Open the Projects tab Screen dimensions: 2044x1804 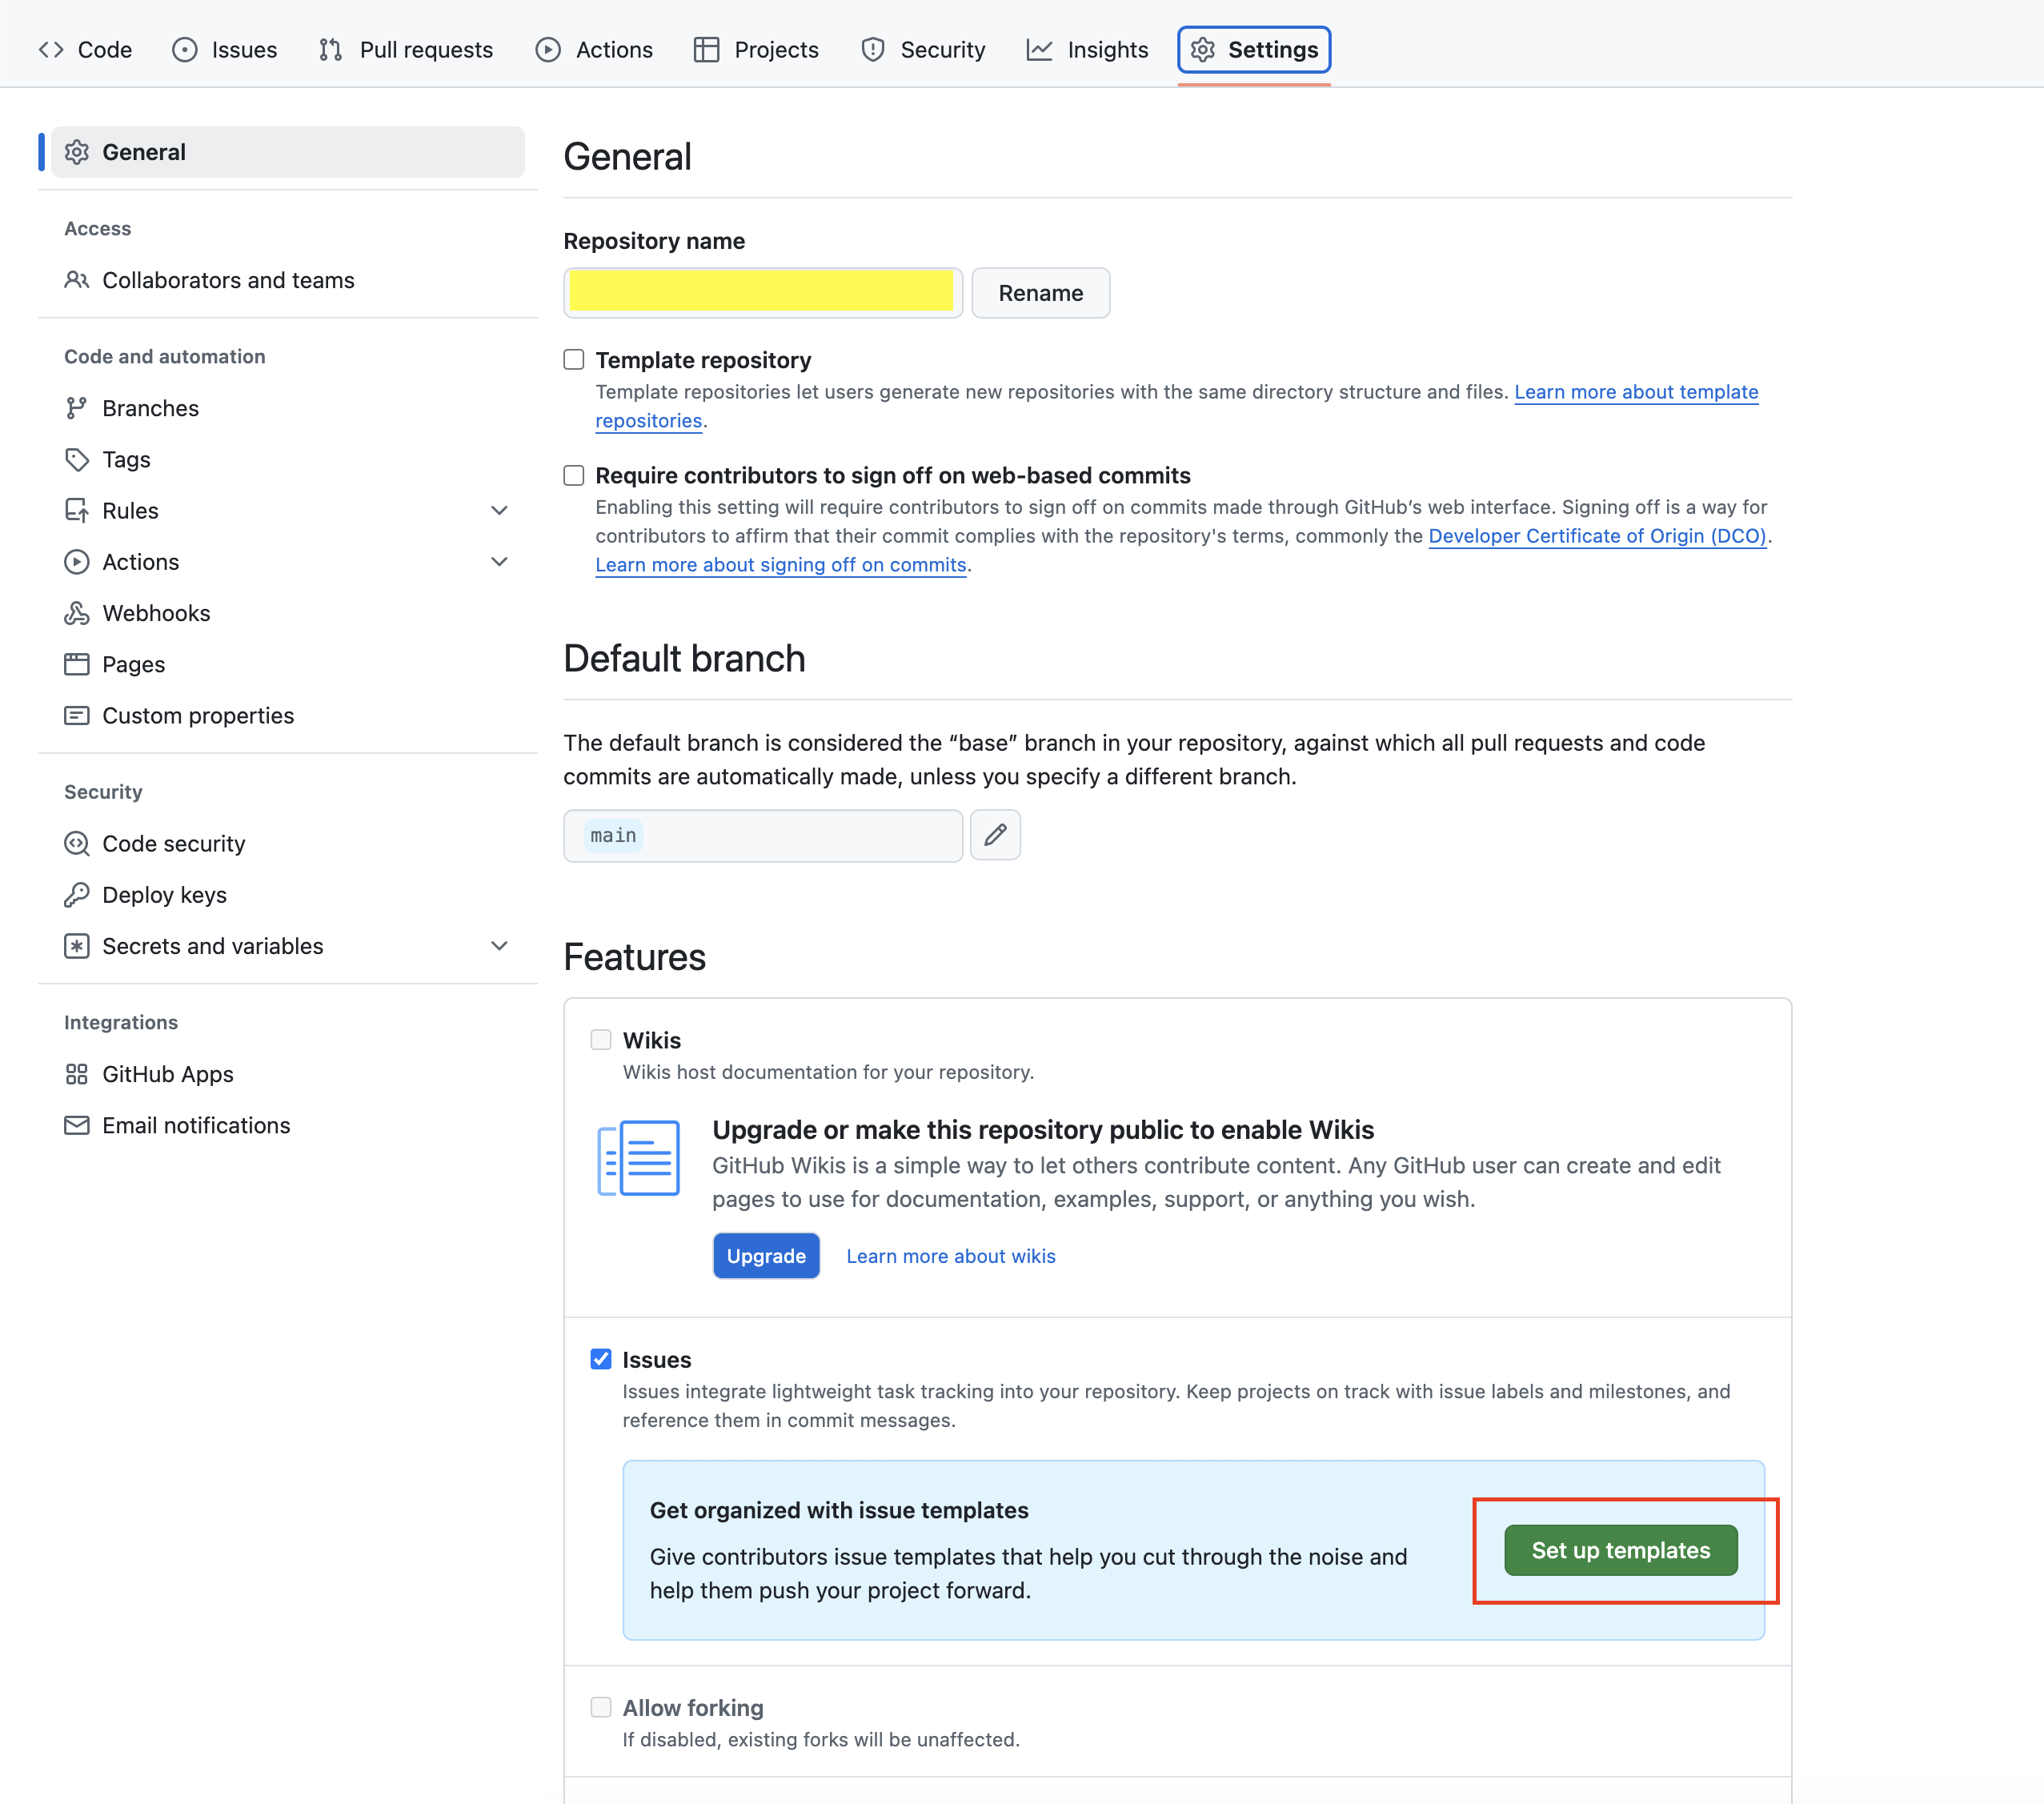[x=756, y=49]
